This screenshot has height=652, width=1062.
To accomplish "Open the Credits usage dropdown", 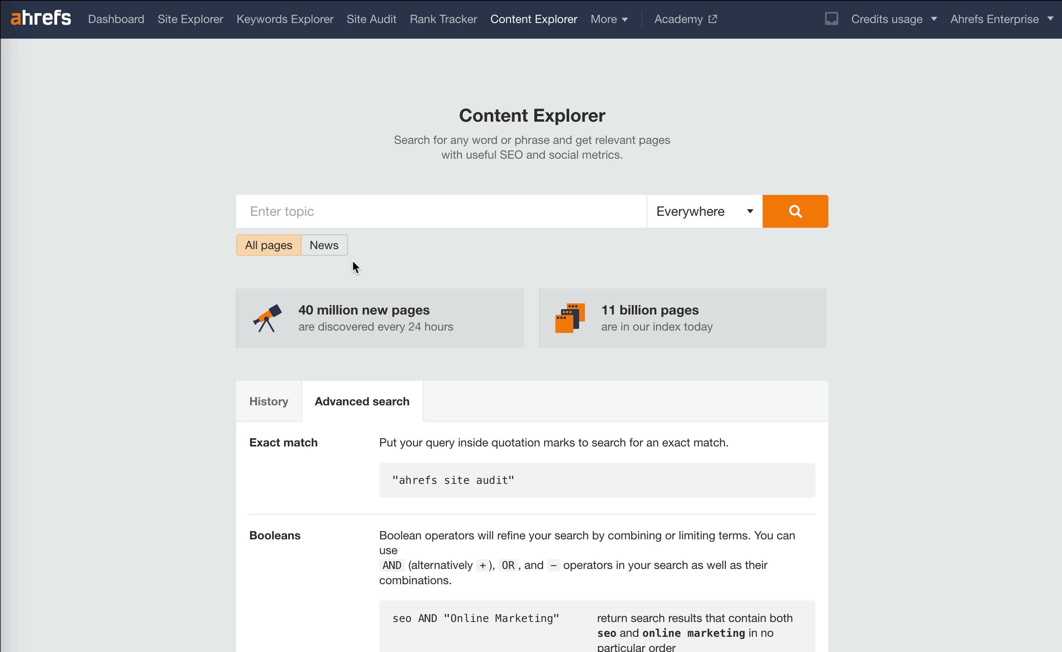I will pyautogui.click(x=893, y=19).
